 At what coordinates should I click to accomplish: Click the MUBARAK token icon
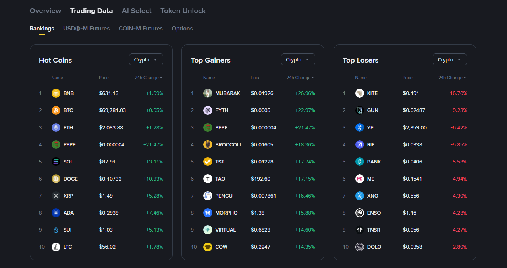click(208, 93)
